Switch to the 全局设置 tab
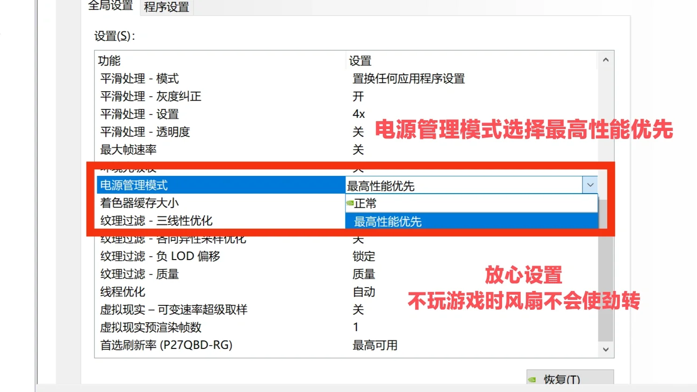The width and height of the screenshot is (697, 392). click(110, 6)
